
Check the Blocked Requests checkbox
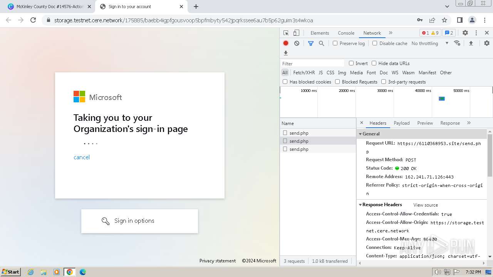(337, 82)
